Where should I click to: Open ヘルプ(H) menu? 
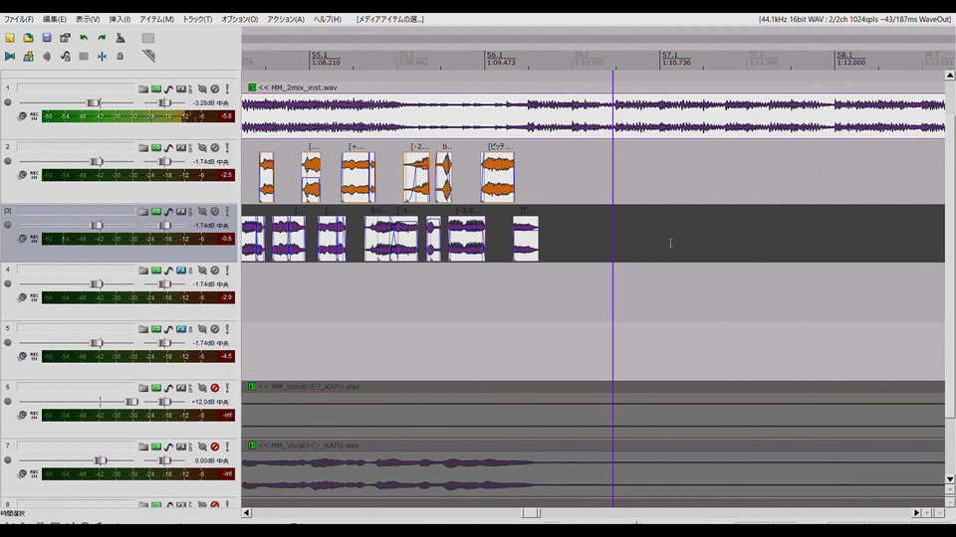click(x=328, y=20)
